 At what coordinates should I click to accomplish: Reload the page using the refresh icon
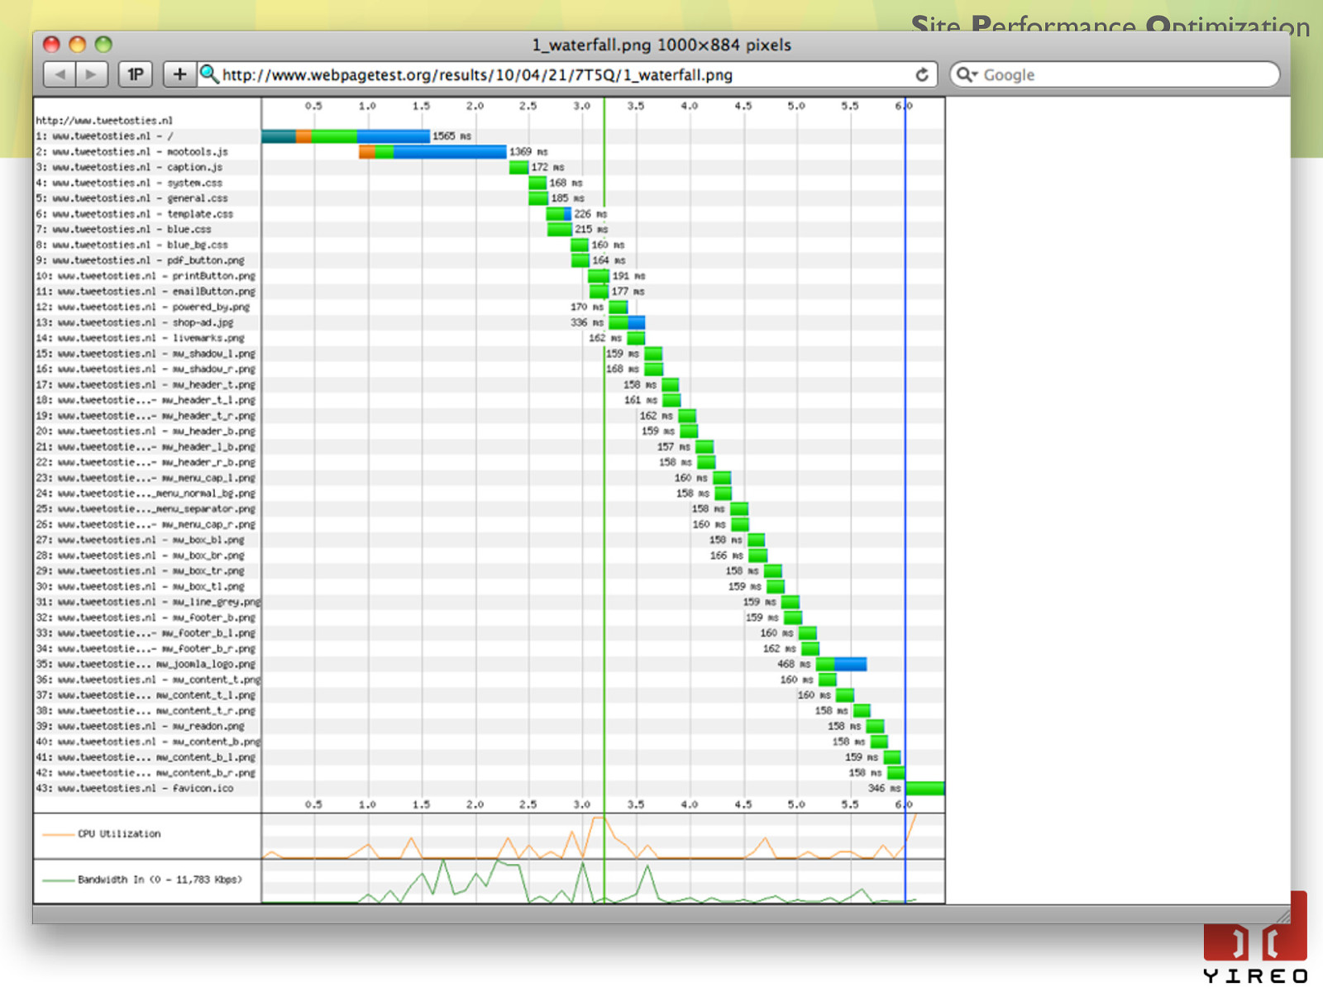tap(922, 74)
